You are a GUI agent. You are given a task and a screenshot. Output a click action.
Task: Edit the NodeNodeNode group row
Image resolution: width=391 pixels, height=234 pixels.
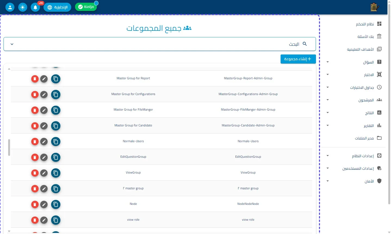point(44,205)
